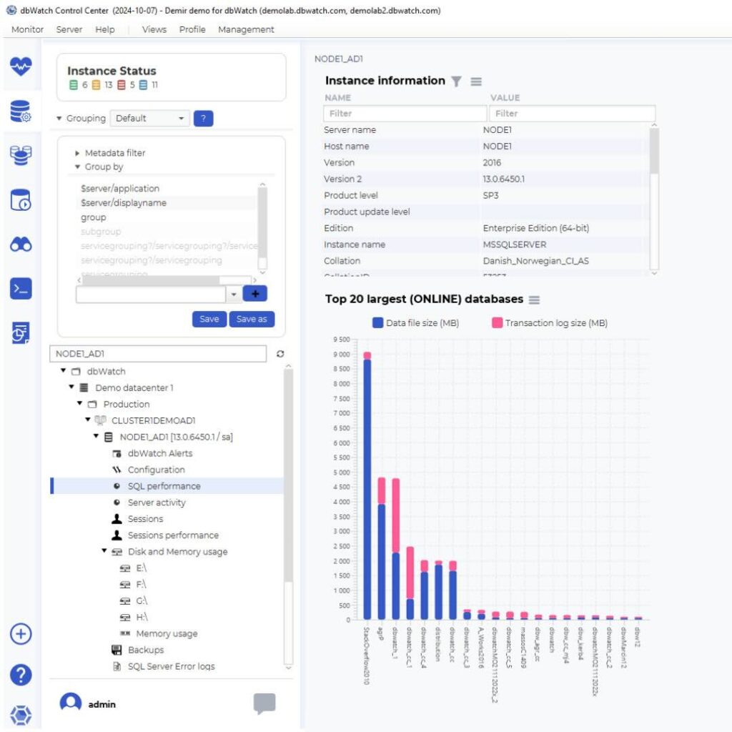Open the heart-icon monitoring module
The height and width of the screenshot is (732, 732).
click(21, 66)
